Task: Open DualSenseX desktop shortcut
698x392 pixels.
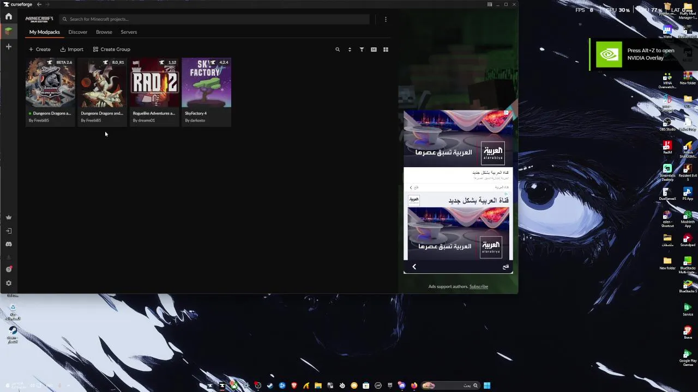Action: [x=667, y=193]
